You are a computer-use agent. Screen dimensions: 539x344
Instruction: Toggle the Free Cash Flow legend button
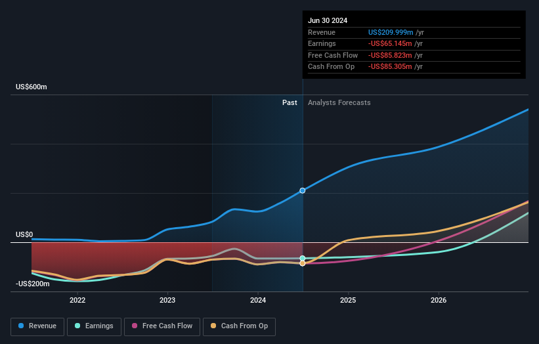(x=162, y=326)
